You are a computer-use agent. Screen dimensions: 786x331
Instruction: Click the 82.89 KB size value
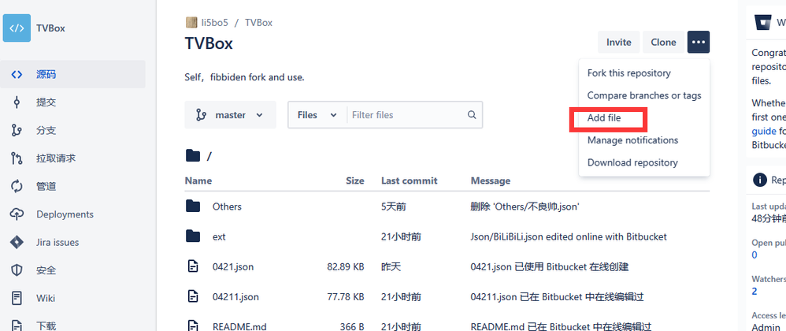tap(346, 267)
